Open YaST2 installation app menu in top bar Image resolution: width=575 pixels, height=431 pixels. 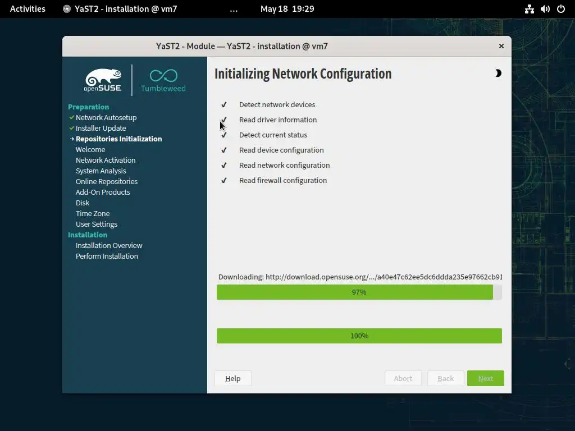click(120, 9)
